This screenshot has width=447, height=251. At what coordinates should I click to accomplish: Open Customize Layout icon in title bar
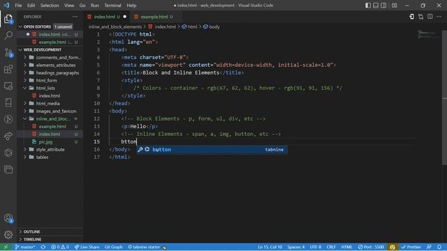click(394, 6)
